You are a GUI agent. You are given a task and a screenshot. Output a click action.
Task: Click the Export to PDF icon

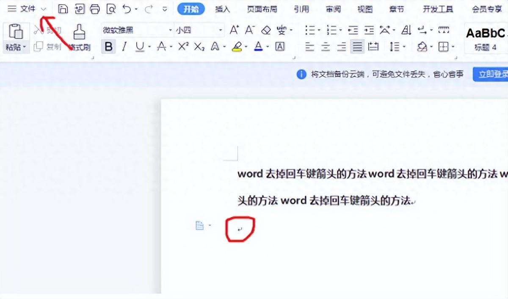80,9
